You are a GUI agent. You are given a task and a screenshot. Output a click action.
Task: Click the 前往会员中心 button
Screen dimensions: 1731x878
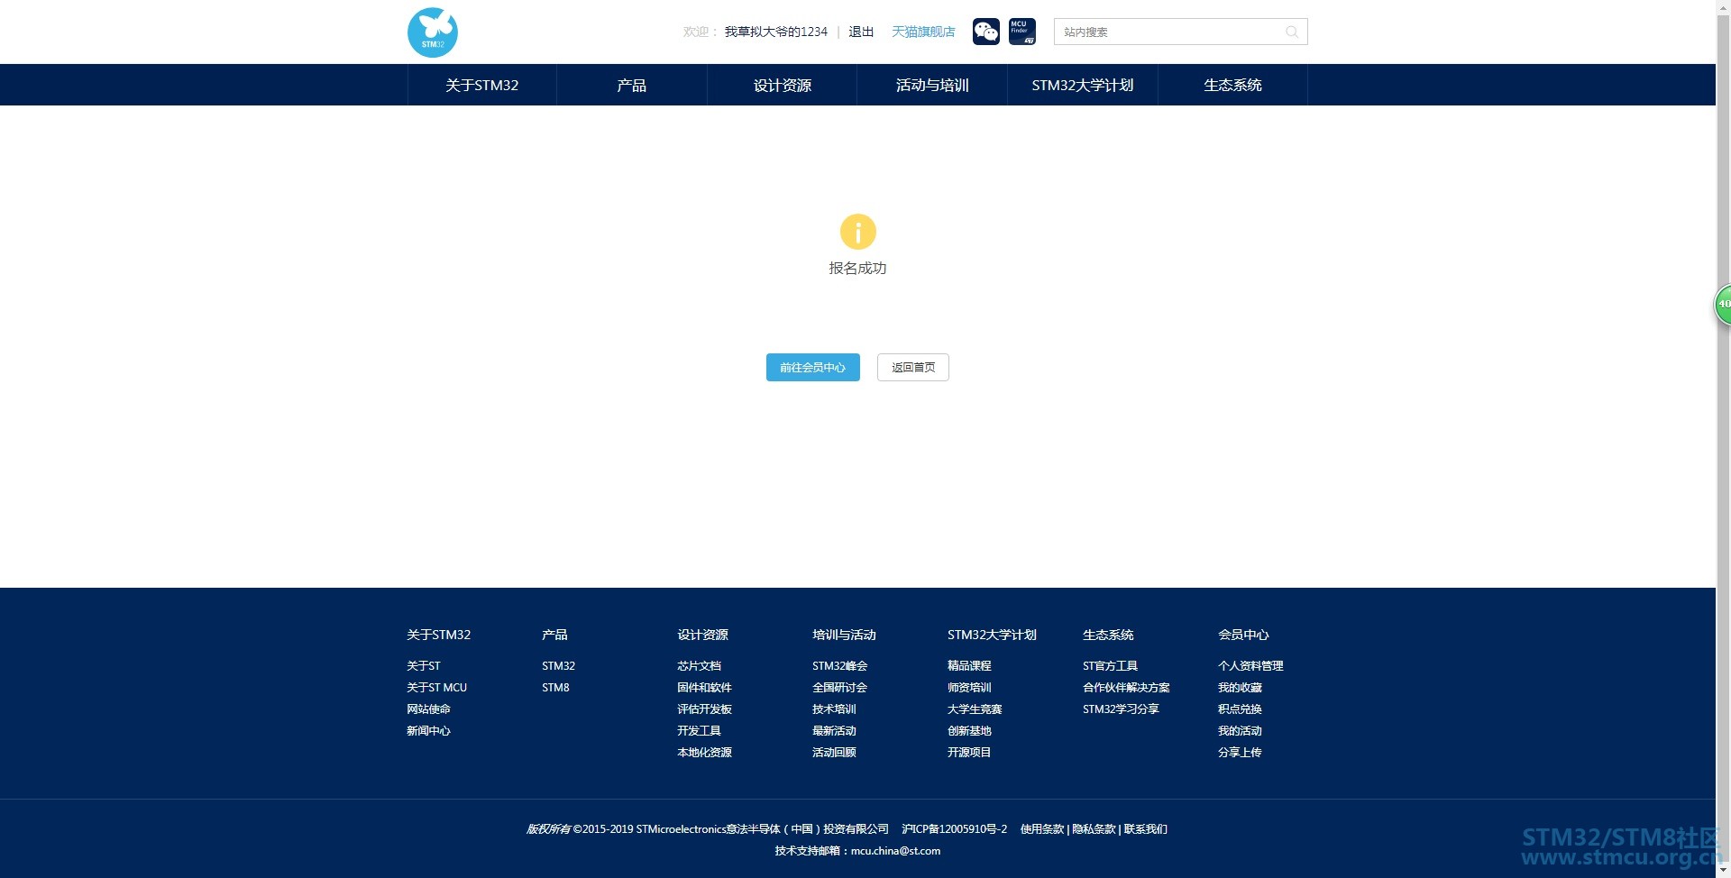tap(813, 367)
